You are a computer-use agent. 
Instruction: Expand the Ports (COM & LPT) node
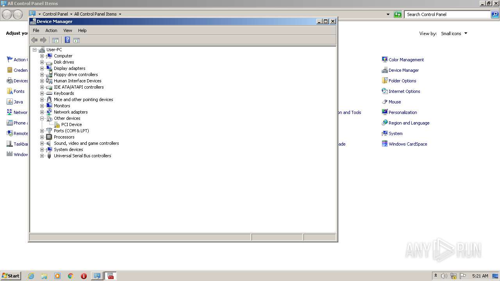(42, 131)
